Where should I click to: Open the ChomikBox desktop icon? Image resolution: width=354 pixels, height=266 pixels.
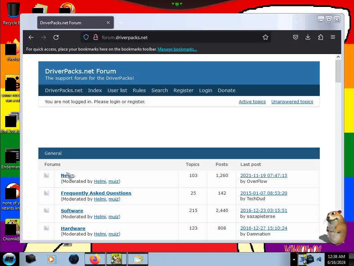coord(11,230)
